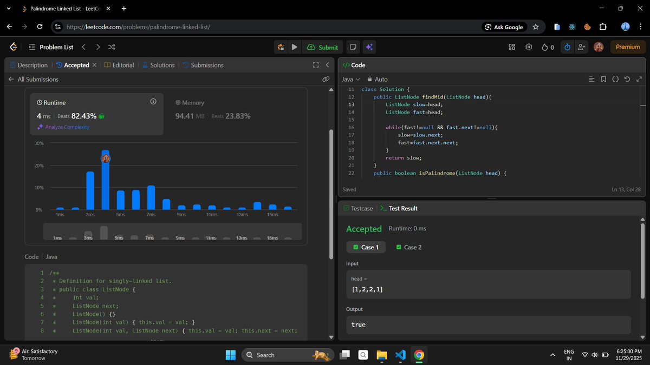Screen dimensions: 650x365
Task: Open the browser extensions puzzle icon
Action: point(603,26)
